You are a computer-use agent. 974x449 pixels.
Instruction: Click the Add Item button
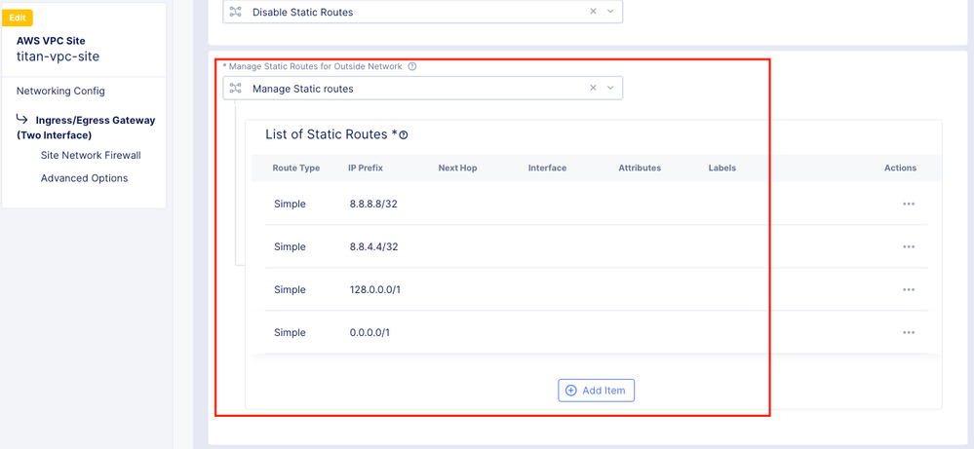(x=597, y=391)
